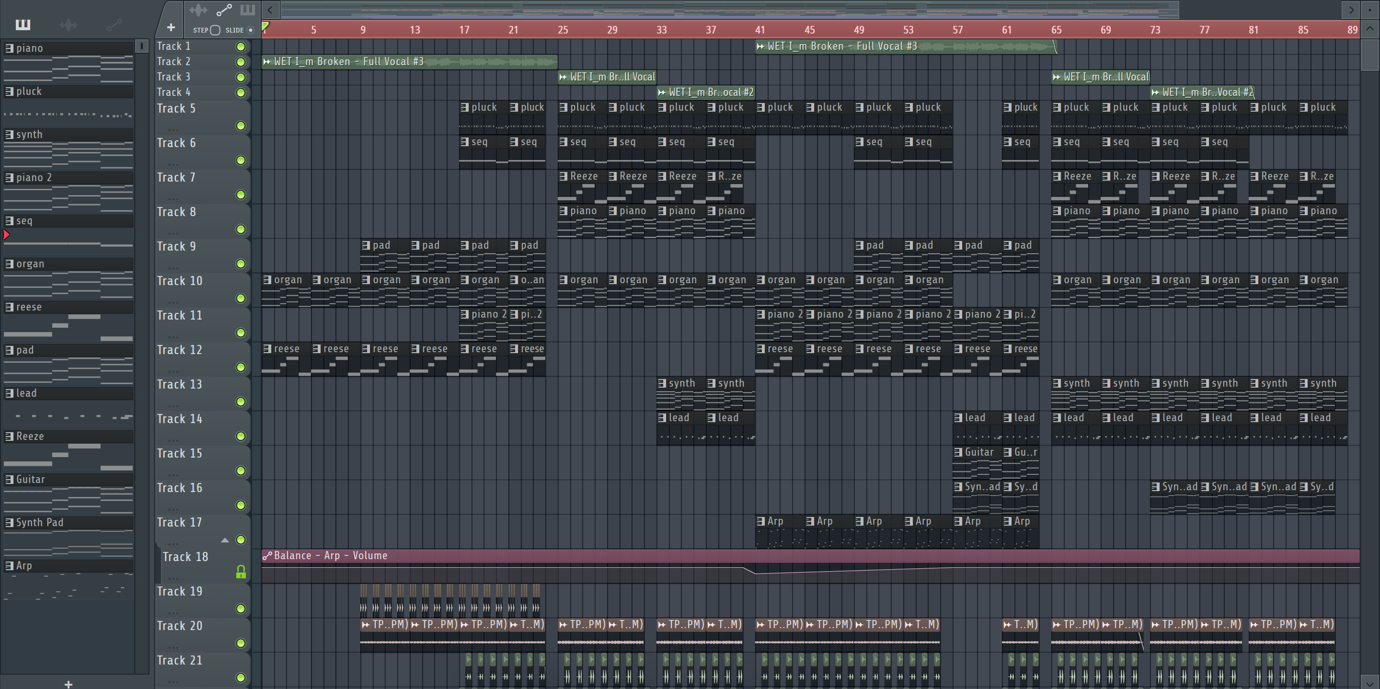
Task: Click the scroll left arrow of timeline overview
Action: tap(270, 10)
